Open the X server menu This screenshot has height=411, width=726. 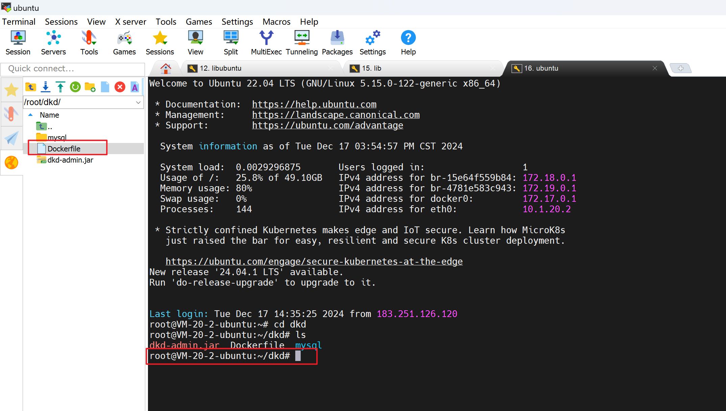pos(130,22)
